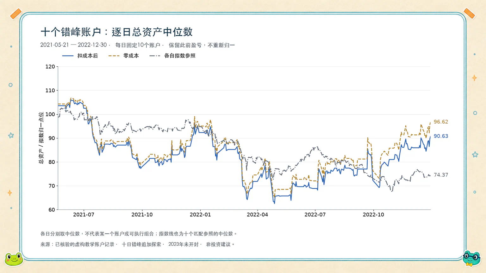The height and width of the screenshot is (273, 486).
Task: Click the x-axis label 2022-10
Action: pos(373,215)
